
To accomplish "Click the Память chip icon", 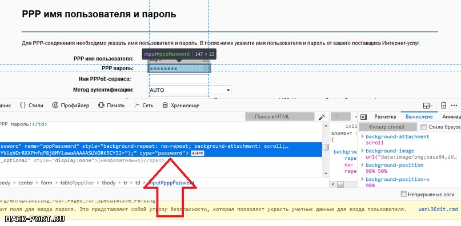I will (x=101, y=106).
